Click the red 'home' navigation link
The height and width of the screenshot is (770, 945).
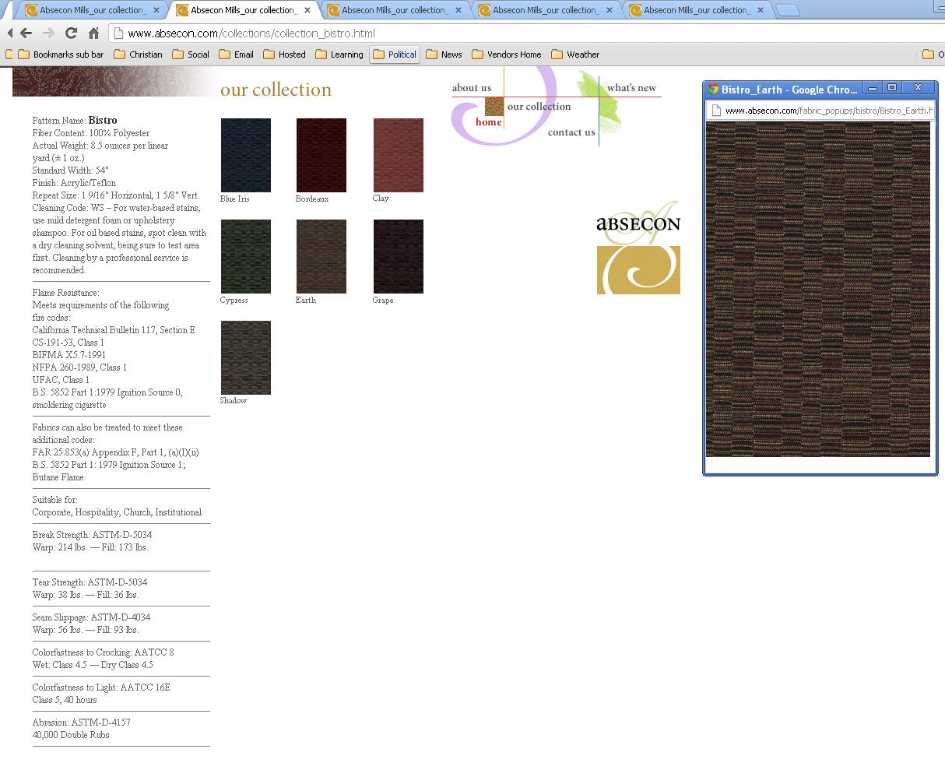click(489, 122)
